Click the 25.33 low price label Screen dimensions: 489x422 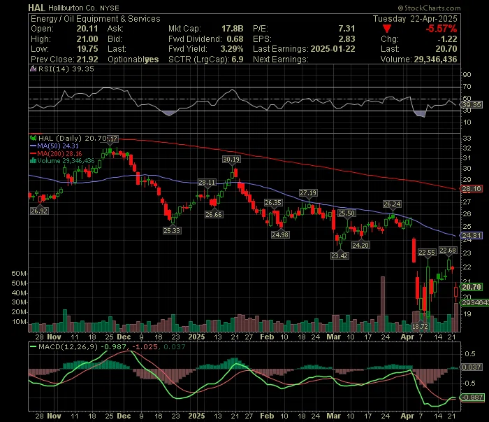coord(172,230)
